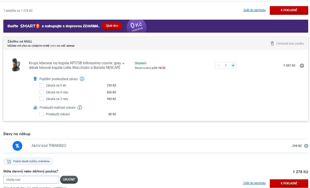This screenshot has width=310, height=188.
Task: Click the '160 Kč' three-year warranty price
Action: pyautogui.click(x=111, y=99)
